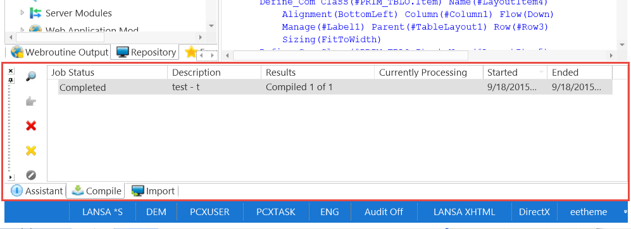Select the Completed job row
Screen dimensions: 631x229
click(335, 88)
